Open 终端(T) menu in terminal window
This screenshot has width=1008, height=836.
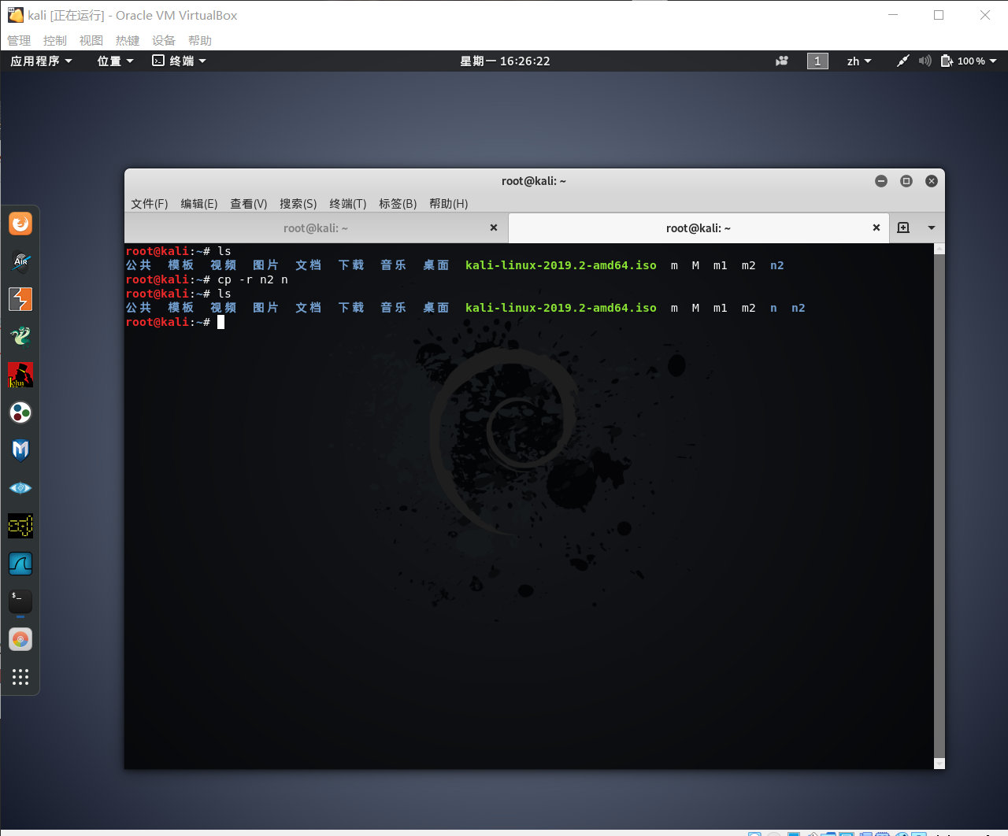coord(348,203)
